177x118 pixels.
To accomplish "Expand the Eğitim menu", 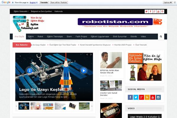I will tap(31, 37).
